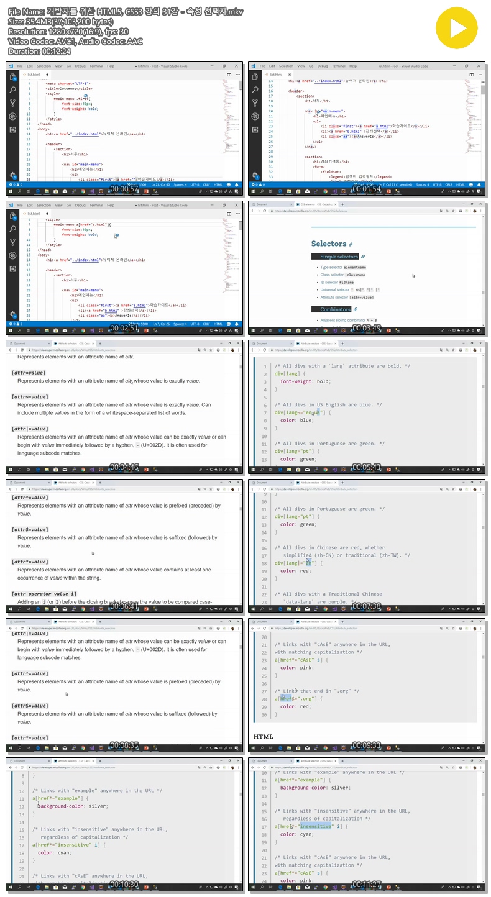The width and height of the screenshot is (491, 897).
Task: Open Extensions icon in the 00:00:57 thumbnail
Action: 12,129
